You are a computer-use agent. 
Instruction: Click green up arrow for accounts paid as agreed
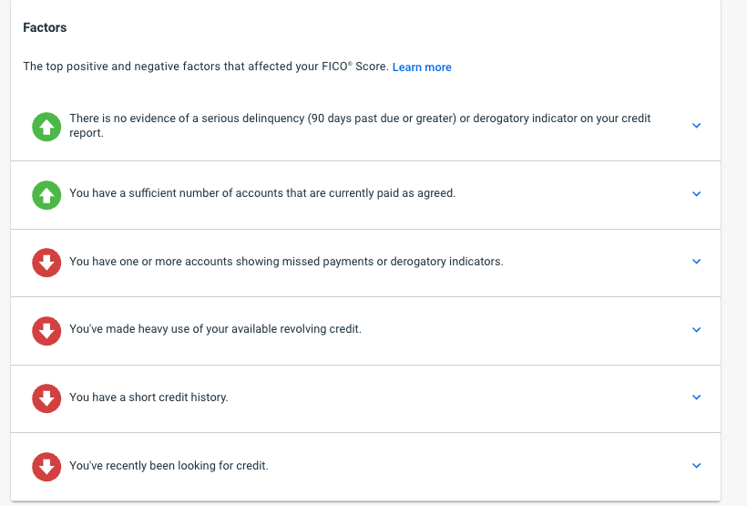pyautogui.click(x=46, y=195)
